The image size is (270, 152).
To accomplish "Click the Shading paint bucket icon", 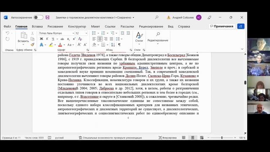I will (x=94, y=45).
